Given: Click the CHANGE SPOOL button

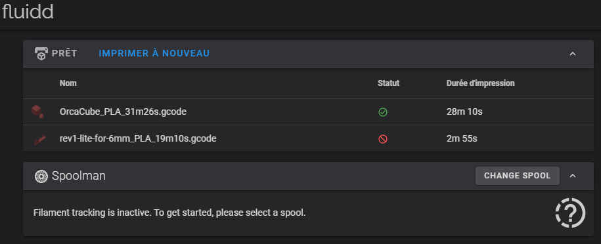Looking at the screenshot, I should click(518, 176).
